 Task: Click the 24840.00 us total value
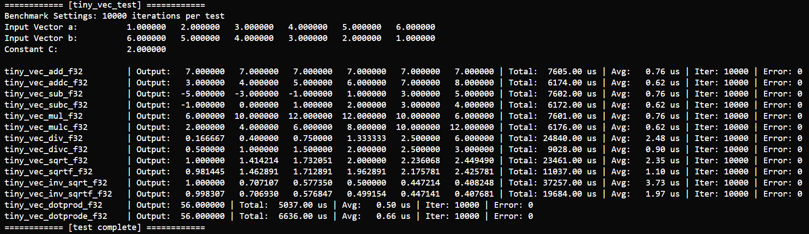click(x=569, y=138)
